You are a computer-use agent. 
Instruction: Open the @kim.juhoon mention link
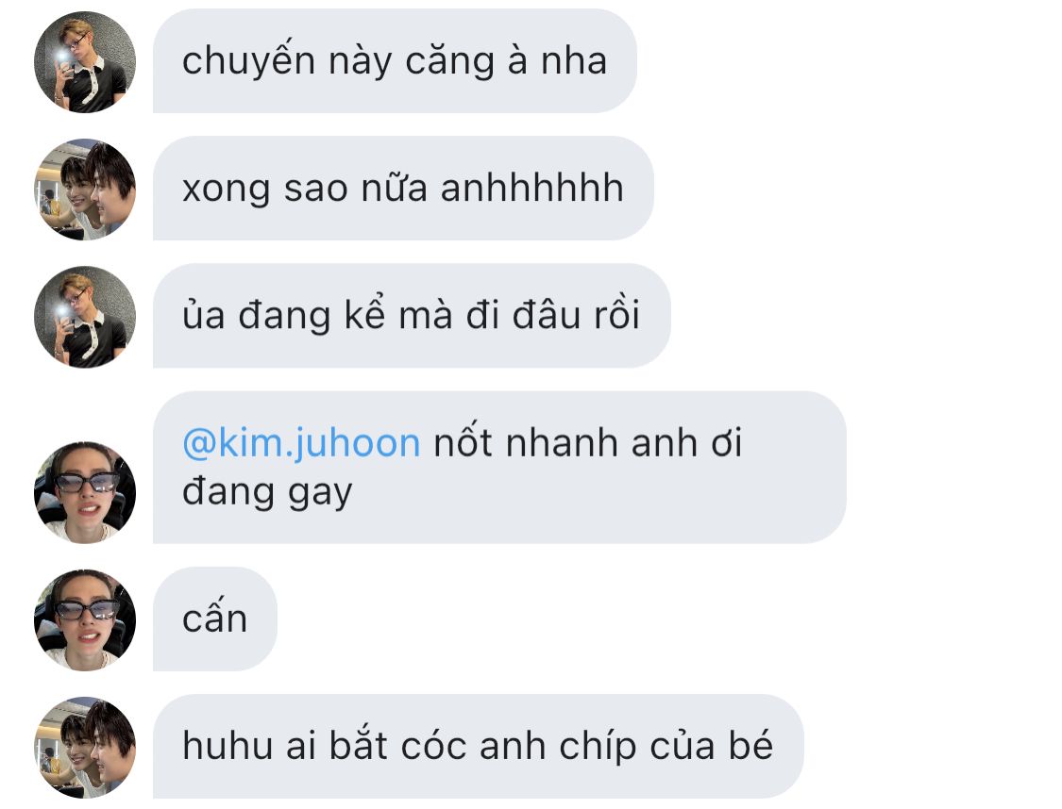point(301,444)
